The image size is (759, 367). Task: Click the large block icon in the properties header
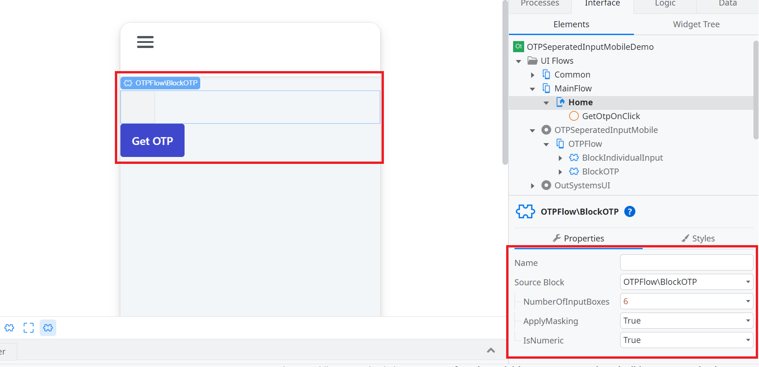526,211
